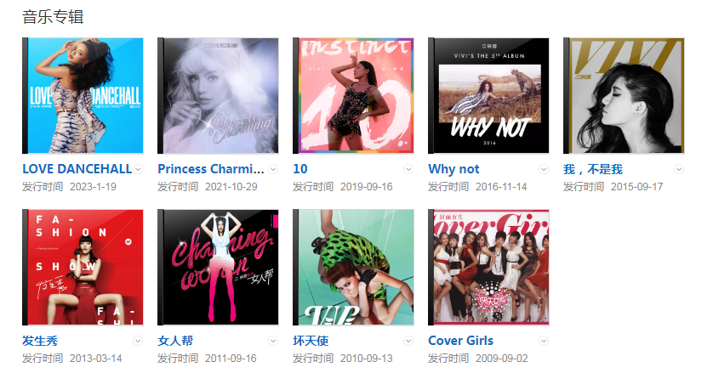This screenshot has width=713, height=373.
Task: Expand dropdown arrow beside 发生秀
Action: (x=138, y=342)
